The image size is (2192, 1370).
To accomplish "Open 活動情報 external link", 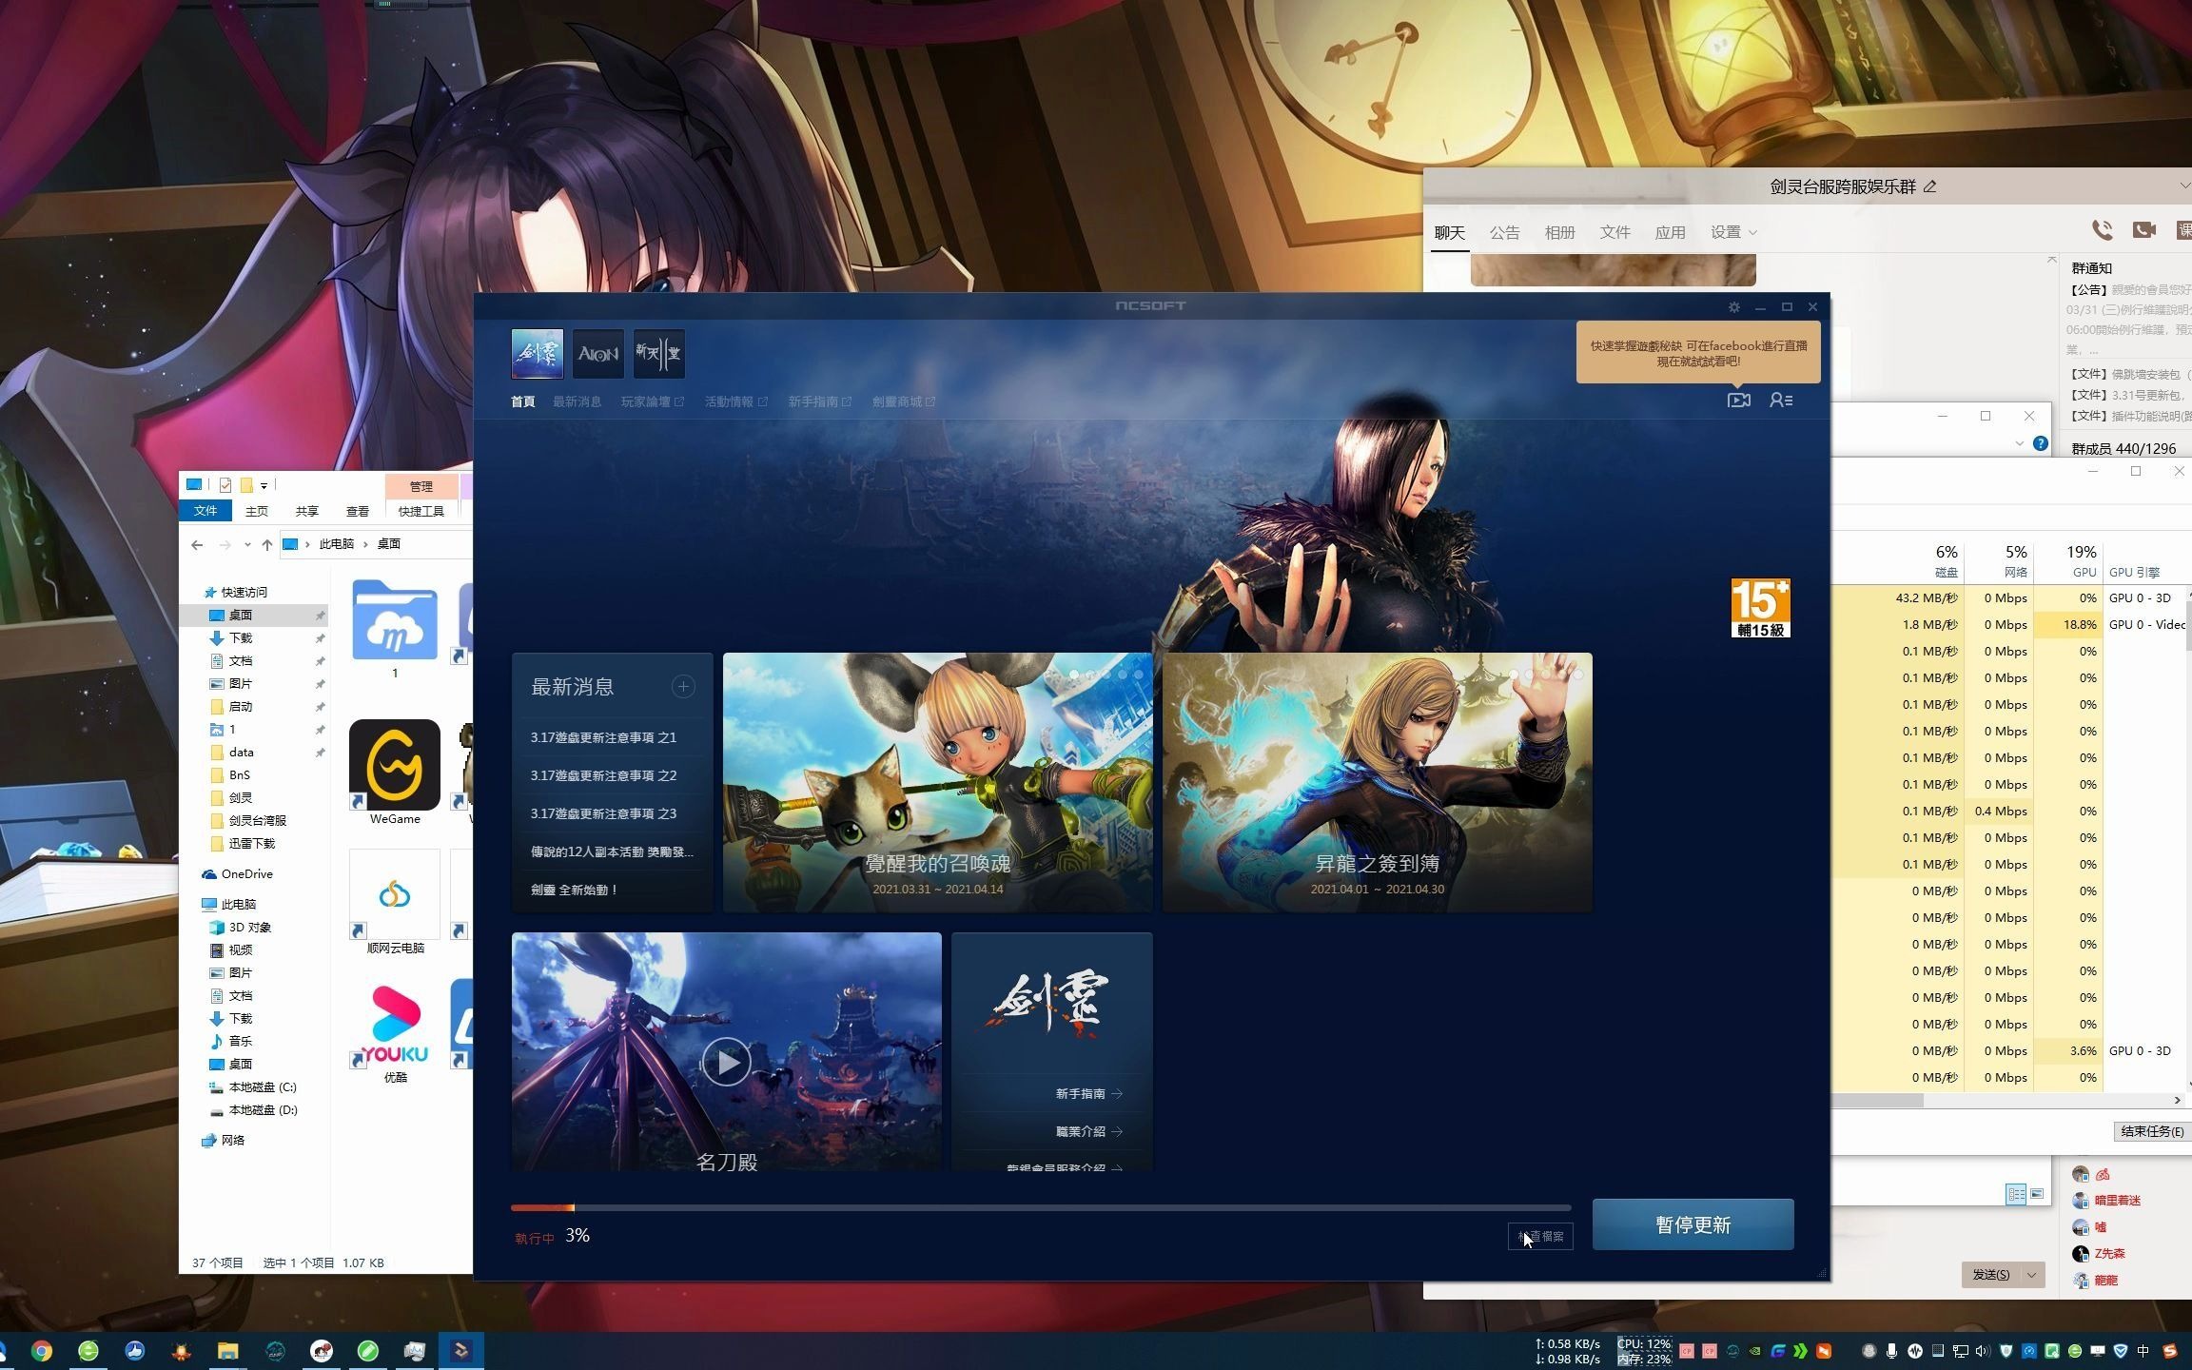I will pos(735,401).
